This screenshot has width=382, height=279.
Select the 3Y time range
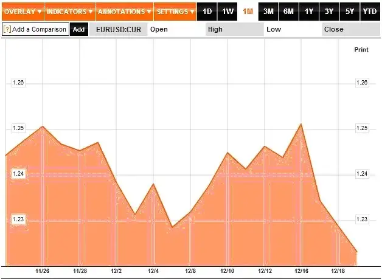click(329, 12)
